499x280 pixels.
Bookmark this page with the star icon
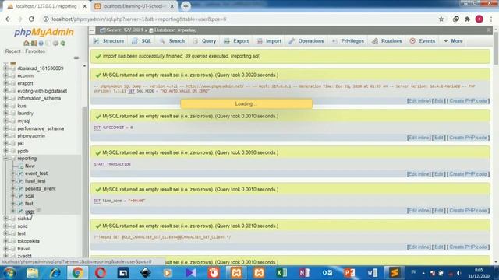pyautogui.click(x=441, y=19)
